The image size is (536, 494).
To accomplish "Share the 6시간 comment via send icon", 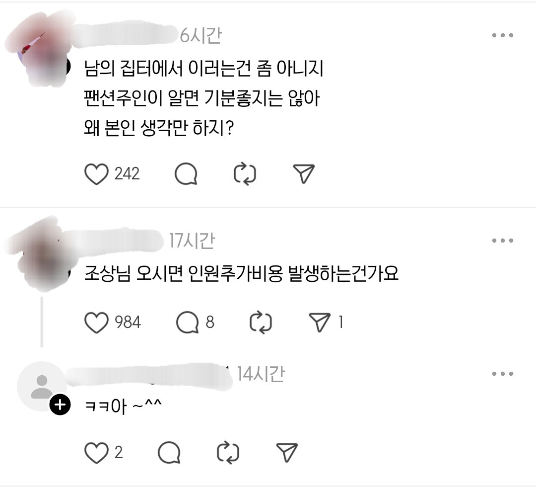I will pos(304,174).
